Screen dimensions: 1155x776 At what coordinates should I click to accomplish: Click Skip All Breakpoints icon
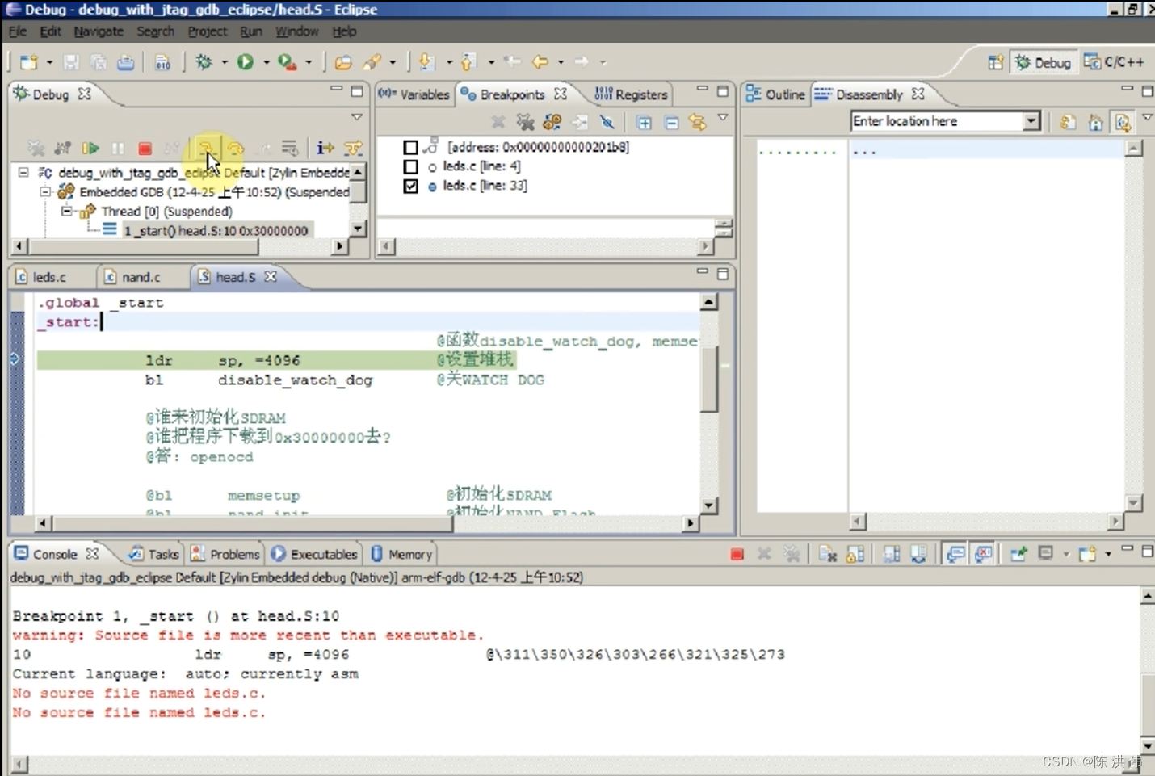(x=607, y=123)
